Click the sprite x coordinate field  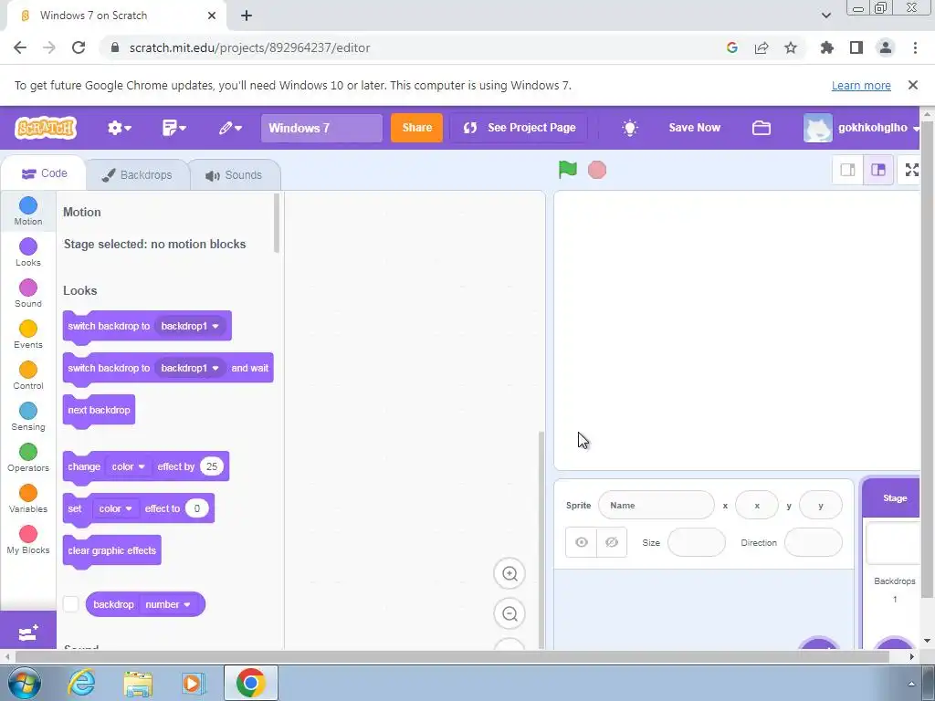coord(757,506)
